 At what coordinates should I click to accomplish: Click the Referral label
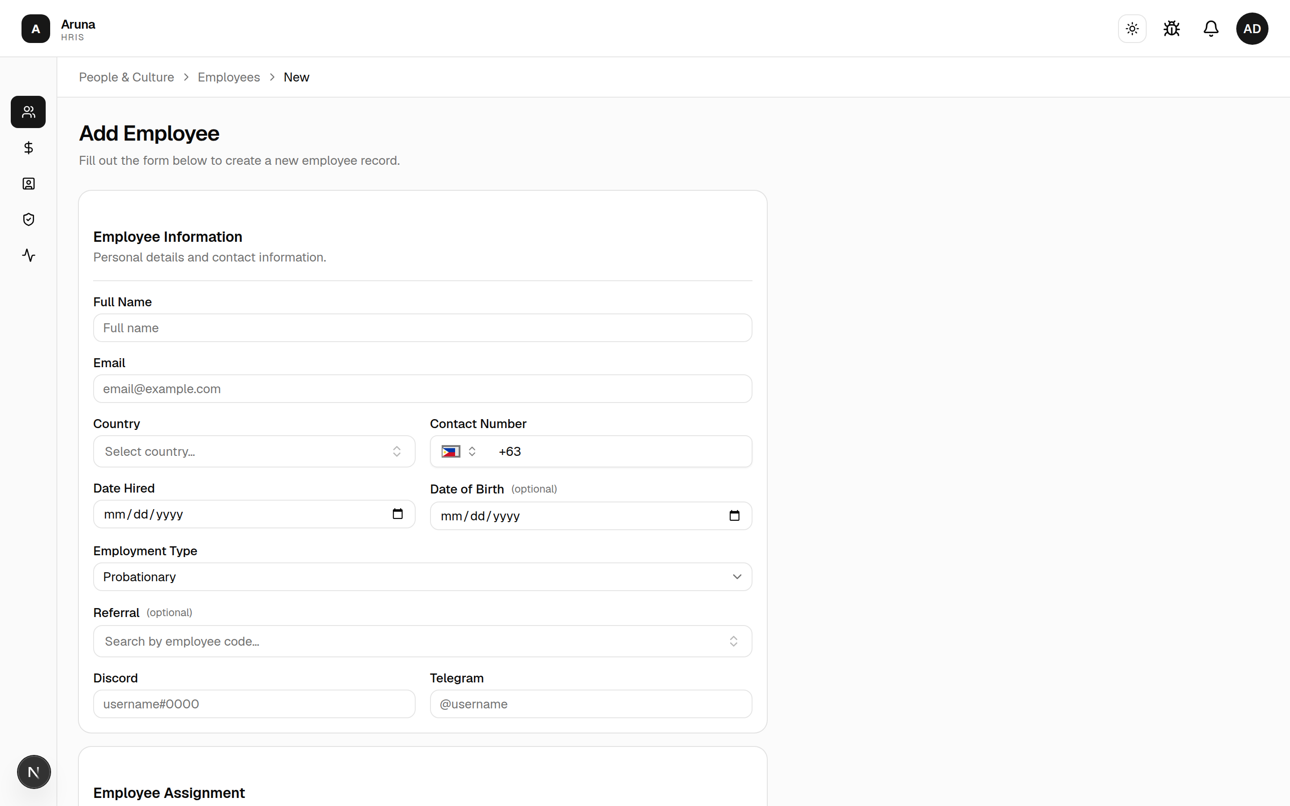point(116,613)
